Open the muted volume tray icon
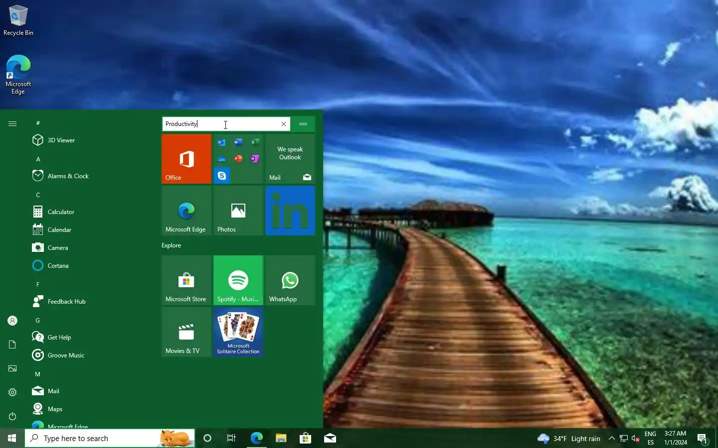The image size is (718, 448). [x=636, y=438]
